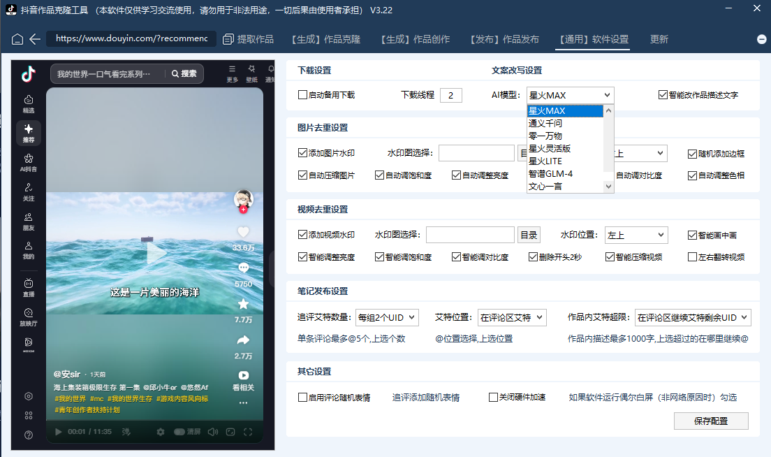This screenshot has width=771, height=457.
Task: Check the 左右翻转视频 checkbox
Action: point(693,257)
